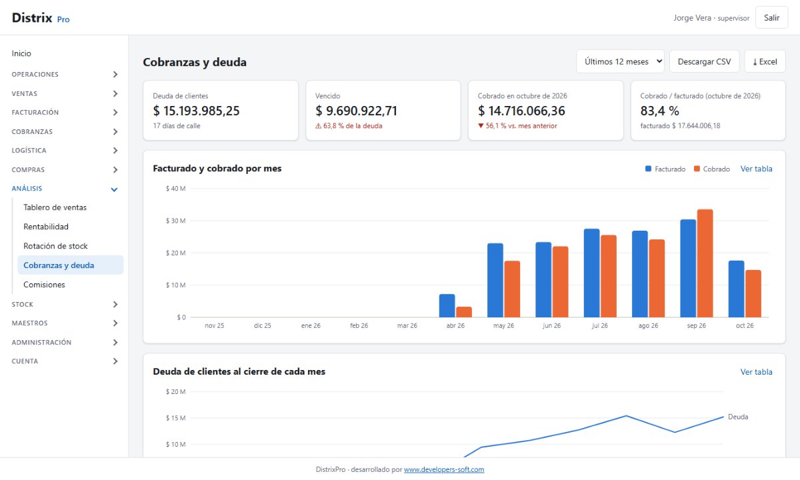Click the orange Cobrado bar for oct 26
Screen dimensions: 800x480
(x=753, y=294)
